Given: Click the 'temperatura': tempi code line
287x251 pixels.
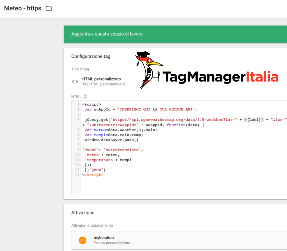Looking at the screenshot, I should (108, 160).
